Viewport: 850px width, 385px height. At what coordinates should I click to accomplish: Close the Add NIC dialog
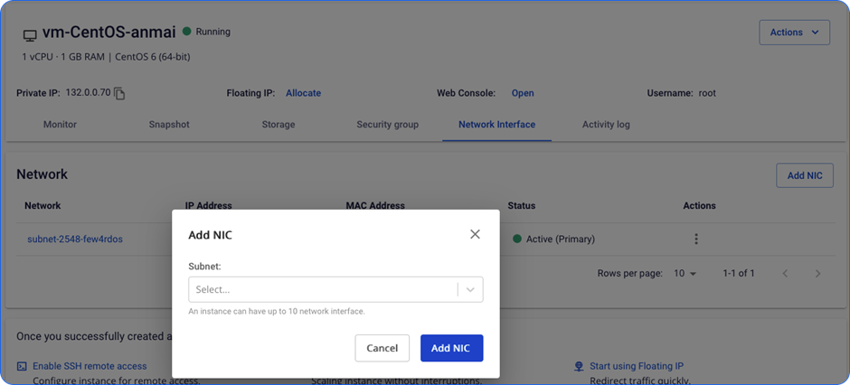click(475, 235)
